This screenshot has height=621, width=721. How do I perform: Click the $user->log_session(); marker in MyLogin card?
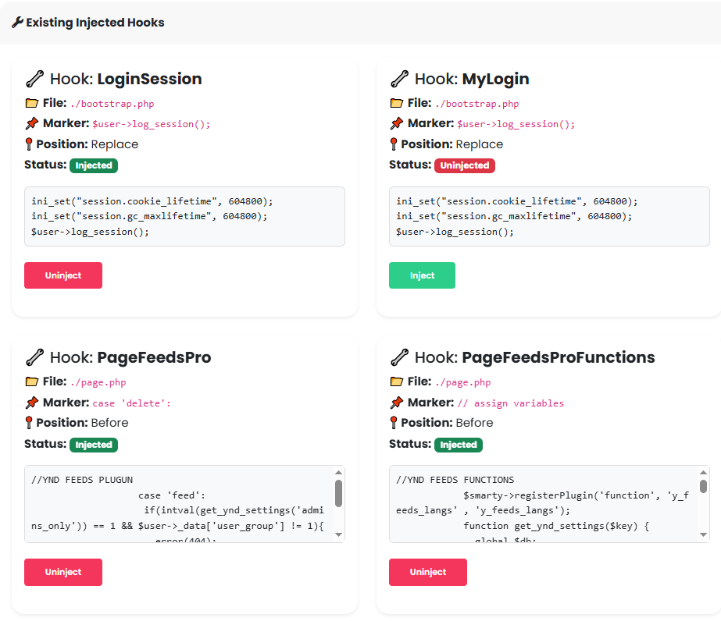tap(516, 124)
